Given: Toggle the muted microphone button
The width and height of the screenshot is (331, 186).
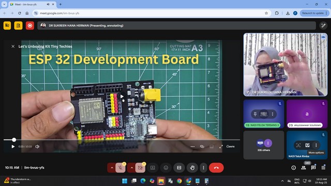Looking at the screenshot, I should click(x=121, y=167).
